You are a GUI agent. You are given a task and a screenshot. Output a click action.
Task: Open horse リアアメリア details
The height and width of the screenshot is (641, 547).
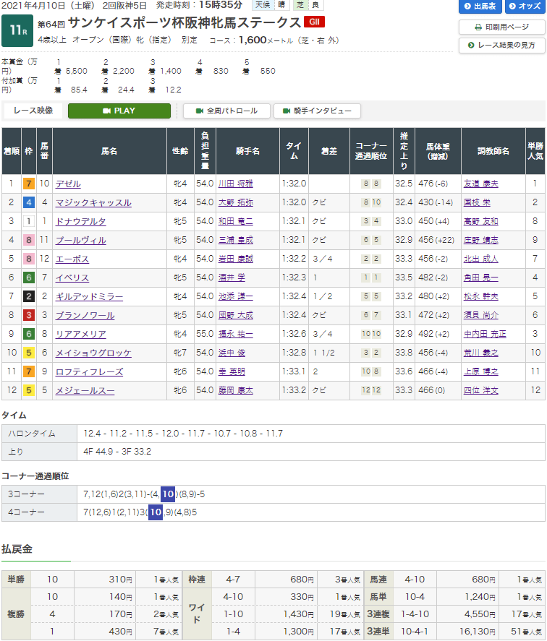tap(81, 335)
